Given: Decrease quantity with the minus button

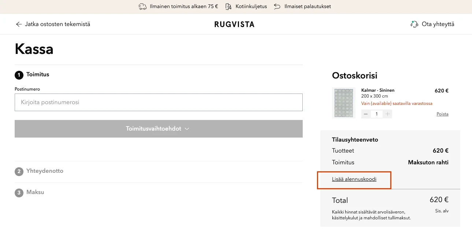Looking at the screenshot, I should tap(366, 114).
